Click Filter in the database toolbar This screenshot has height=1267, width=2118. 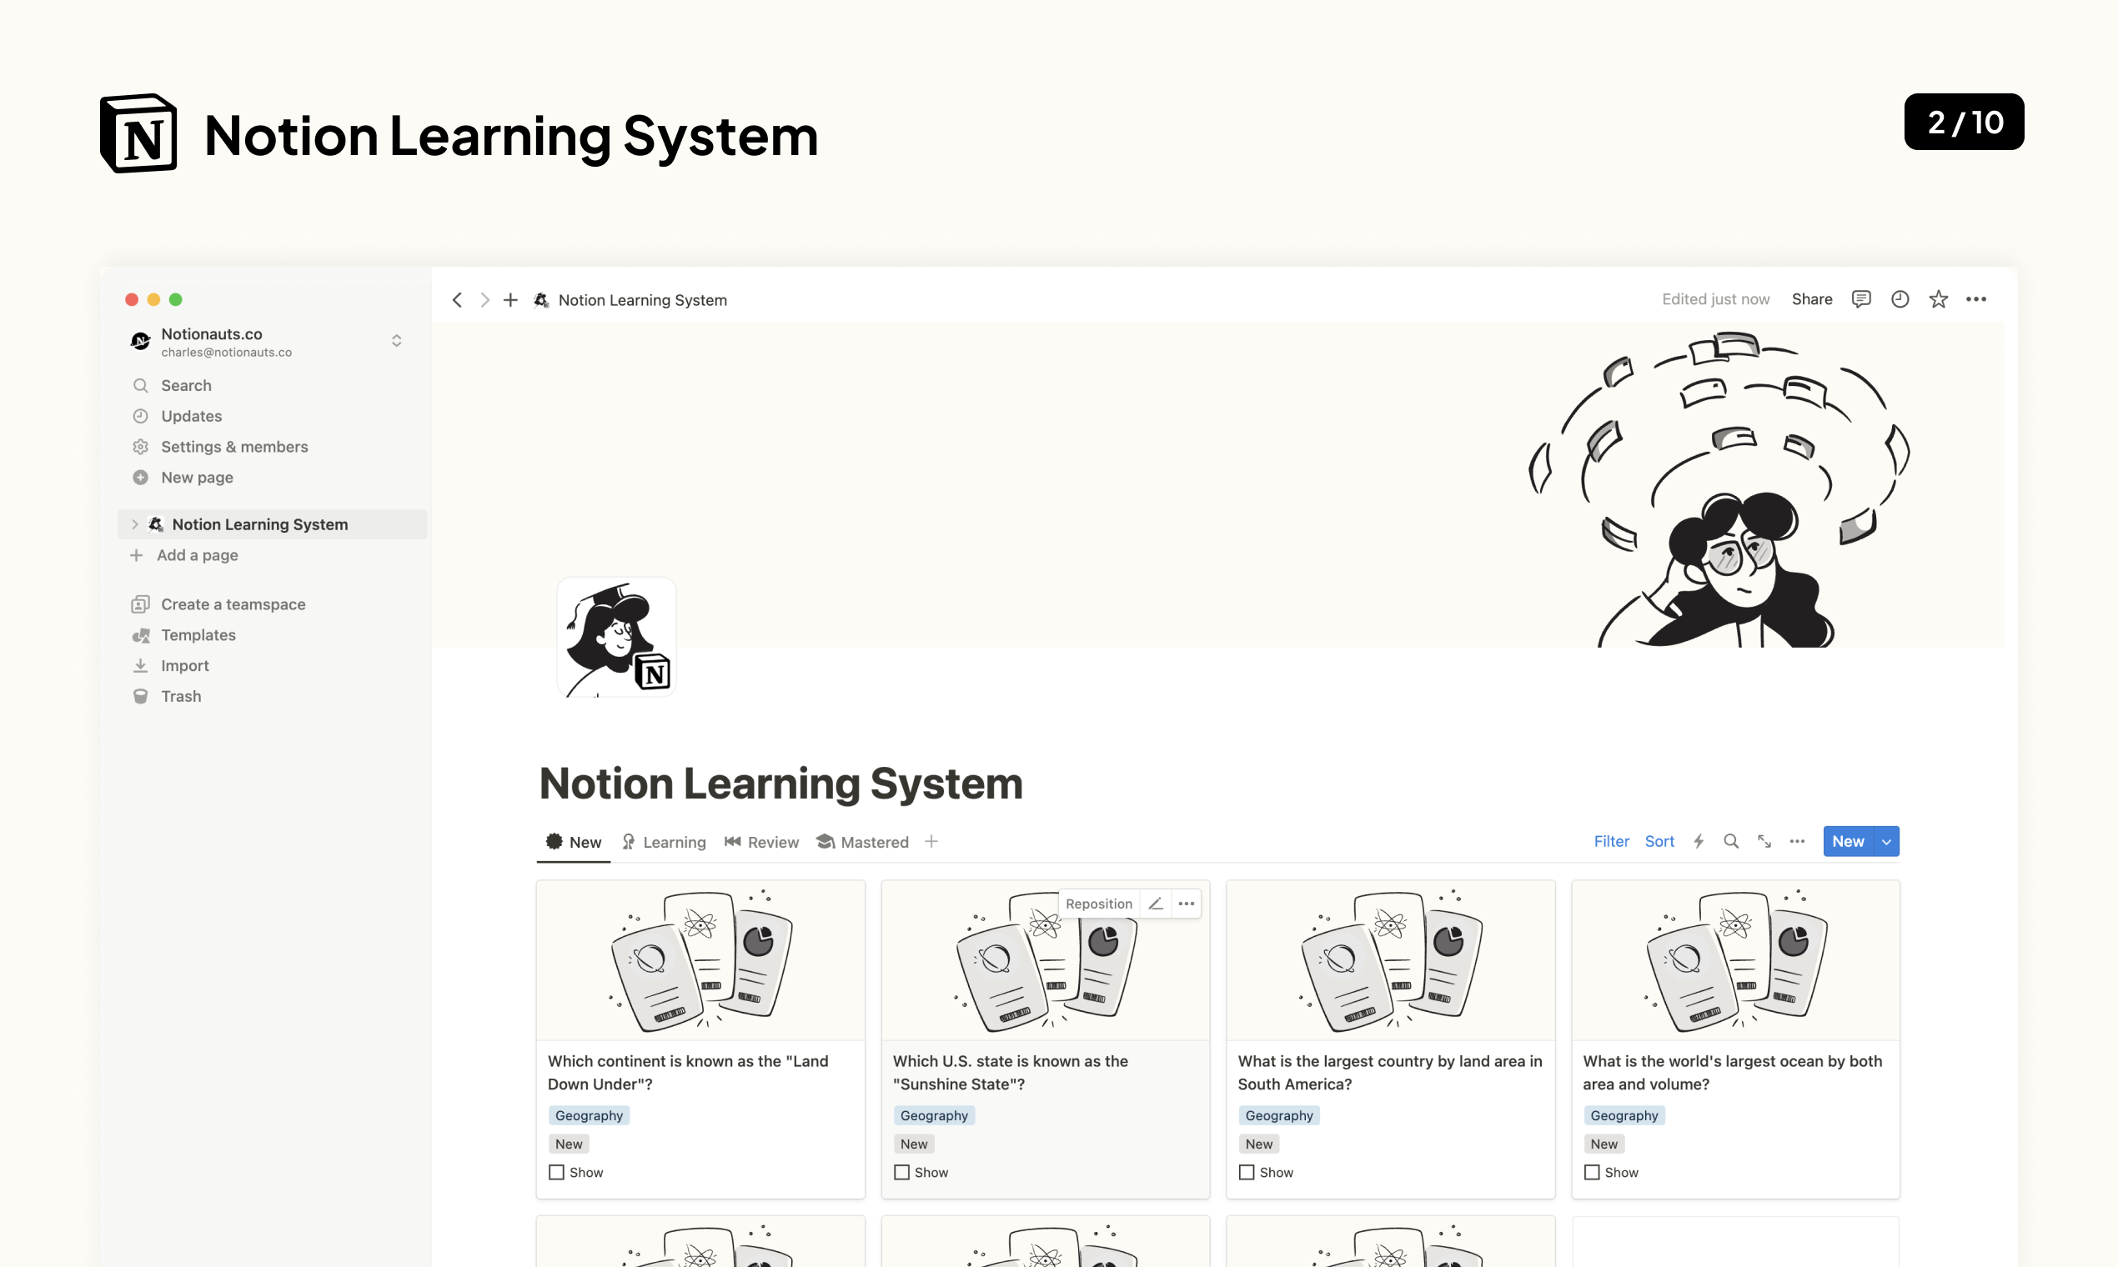coord(1612,841)
